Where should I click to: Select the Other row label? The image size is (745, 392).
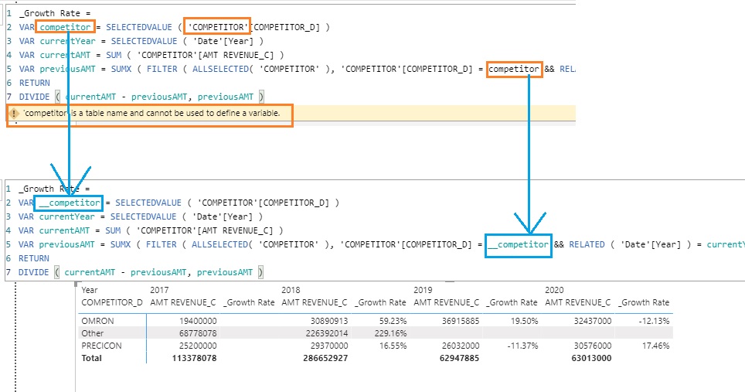pos(92,333)
